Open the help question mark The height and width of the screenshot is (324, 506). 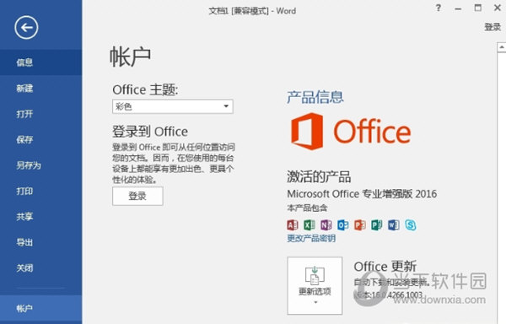(438, 8)
